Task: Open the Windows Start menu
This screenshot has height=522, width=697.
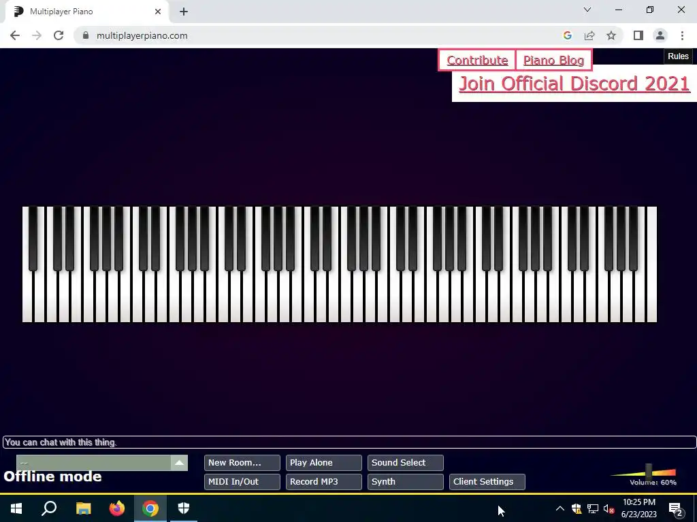Action: pyautogui.click(x=16, y=508)
